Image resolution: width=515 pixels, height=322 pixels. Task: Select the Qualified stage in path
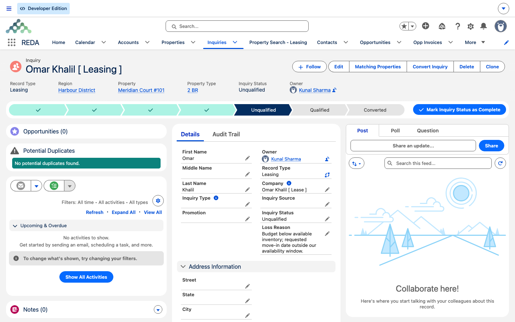(320, 110)
